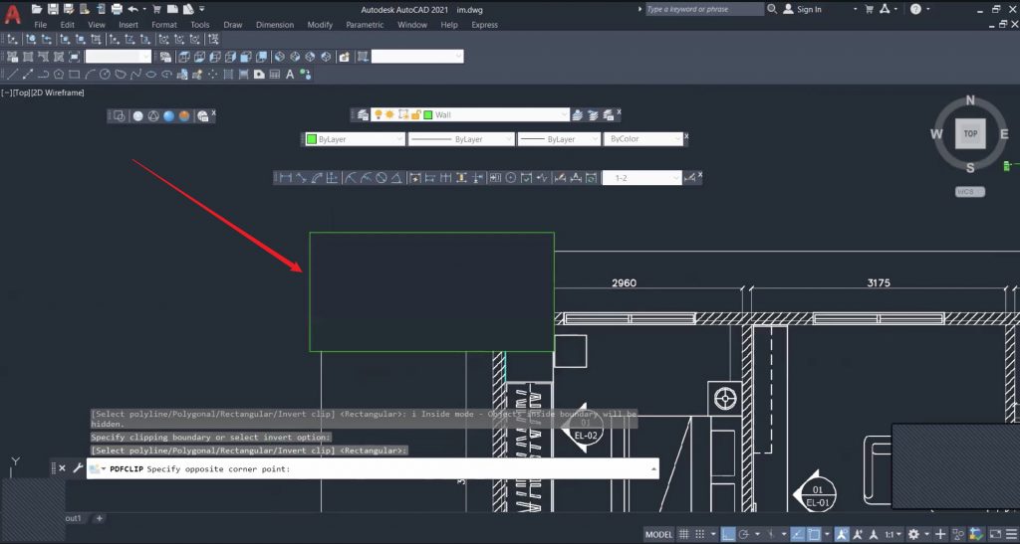Click the MODEL space button in status bar
This screenshot has height=544, width=1020.
point(658,534)
